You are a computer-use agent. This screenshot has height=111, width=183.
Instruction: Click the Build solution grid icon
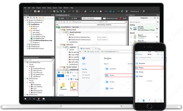point(110,11)
